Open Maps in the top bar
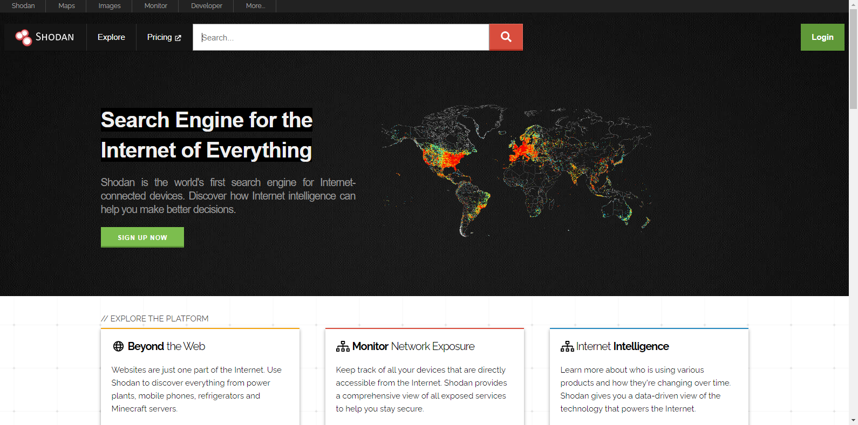Screen dimensions: 858x425 click(x=66, y=6)
